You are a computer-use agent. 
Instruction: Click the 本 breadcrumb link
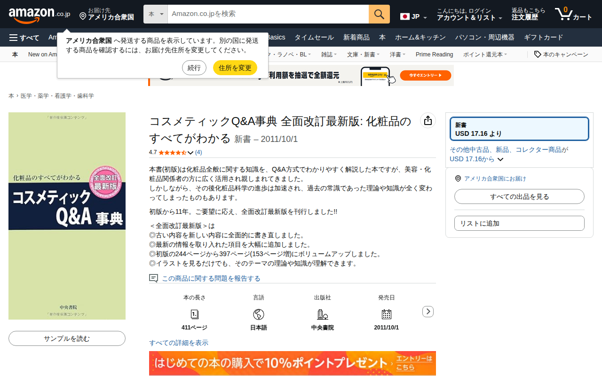pos(11,96)
